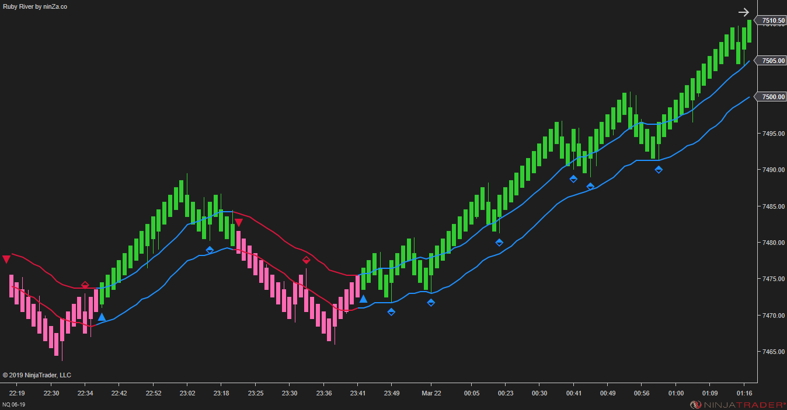The image size is (787, 410).
Task: Click the blue diamond signal near 23:49
Action: [391, 311]
